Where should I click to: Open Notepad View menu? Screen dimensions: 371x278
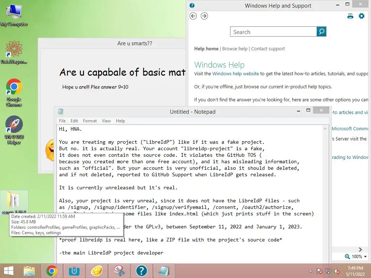[x=106, y=121]
